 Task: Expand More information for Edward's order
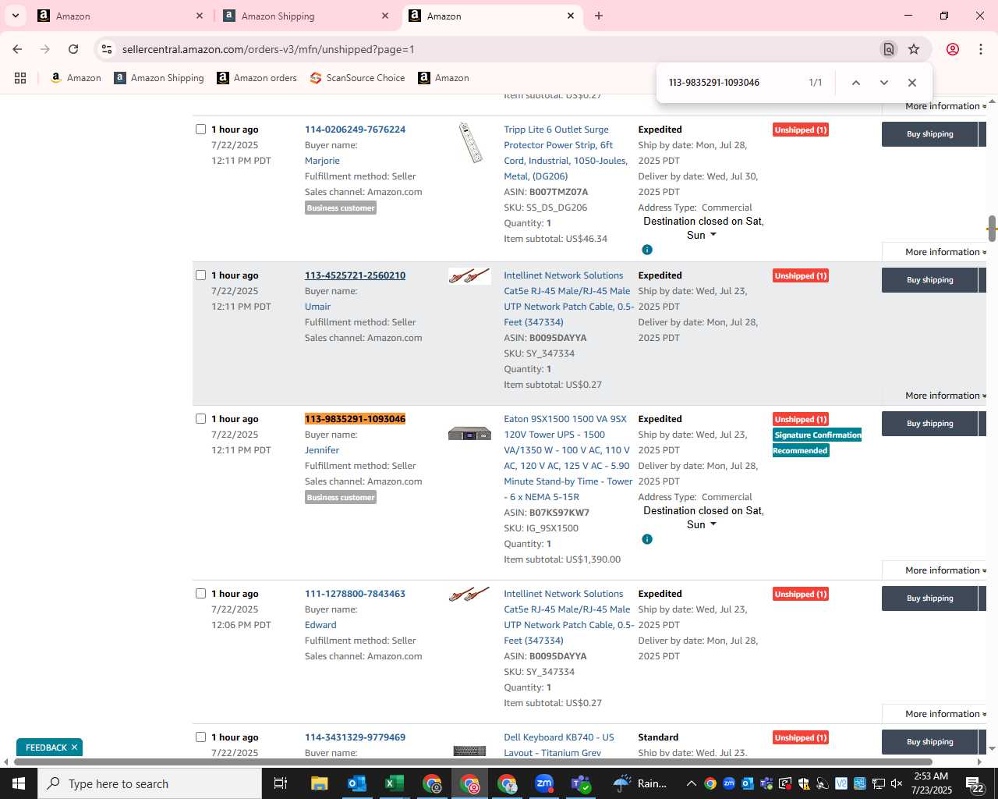click(945, 714)
